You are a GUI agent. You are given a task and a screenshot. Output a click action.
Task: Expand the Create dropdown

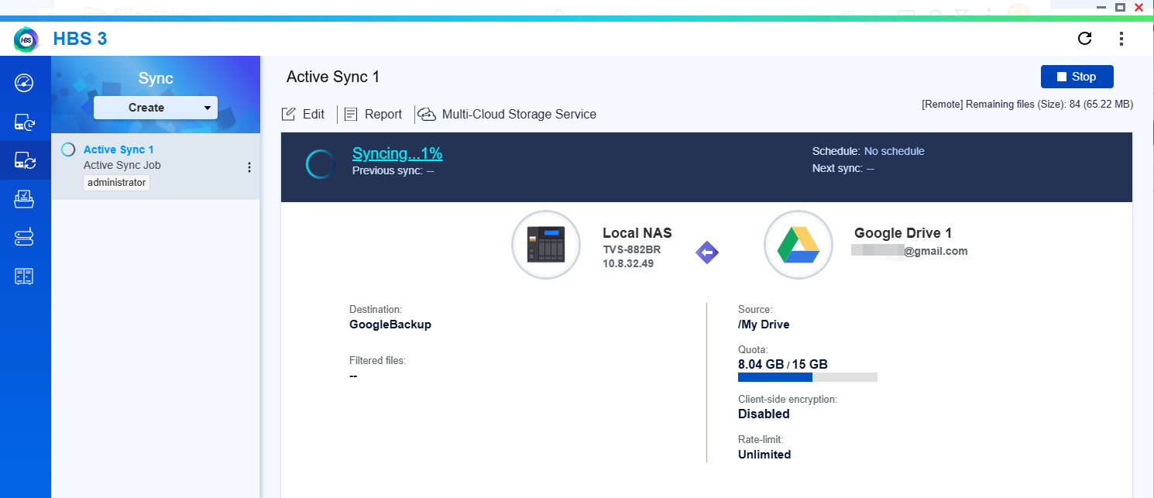click(x=207, y=107)
